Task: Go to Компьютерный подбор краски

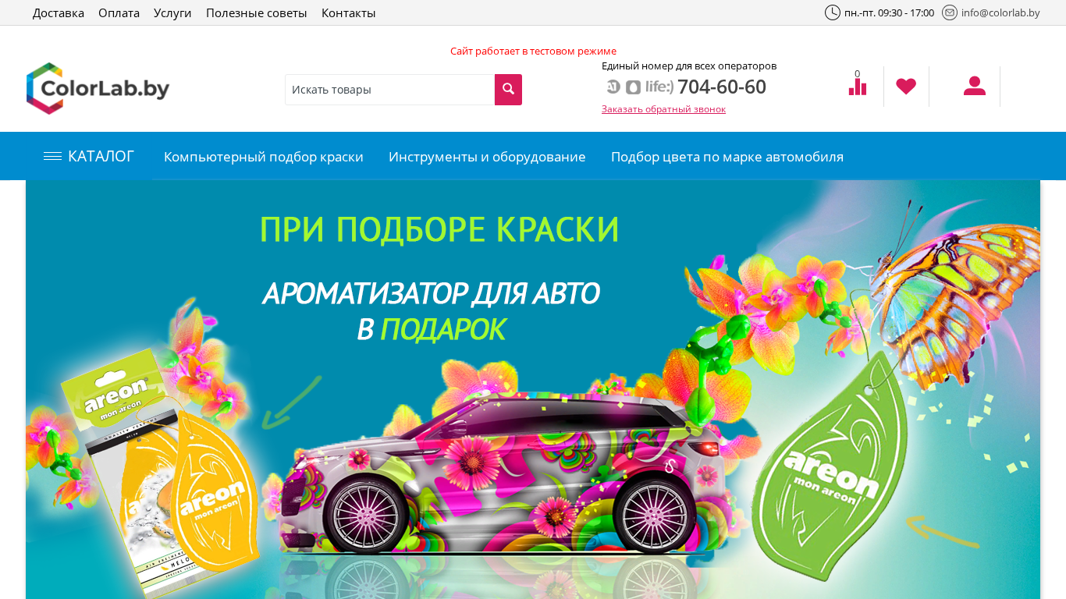Action: point(264,157)
